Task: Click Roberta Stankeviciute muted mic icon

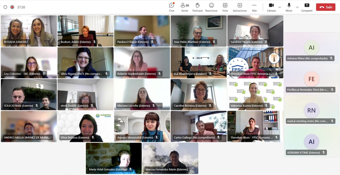Action: (x=160, y=74)
